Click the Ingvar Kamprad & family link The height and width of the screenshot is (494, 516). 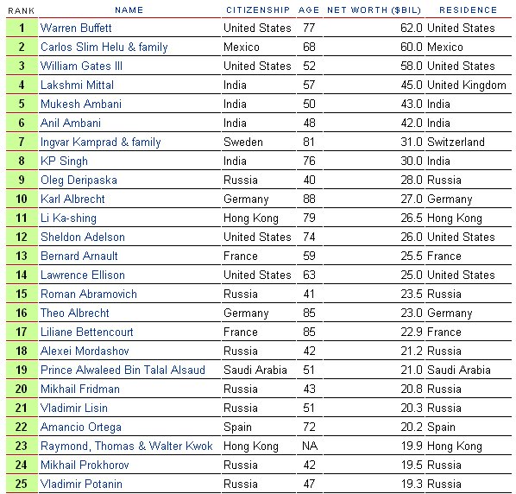(101, 142)
